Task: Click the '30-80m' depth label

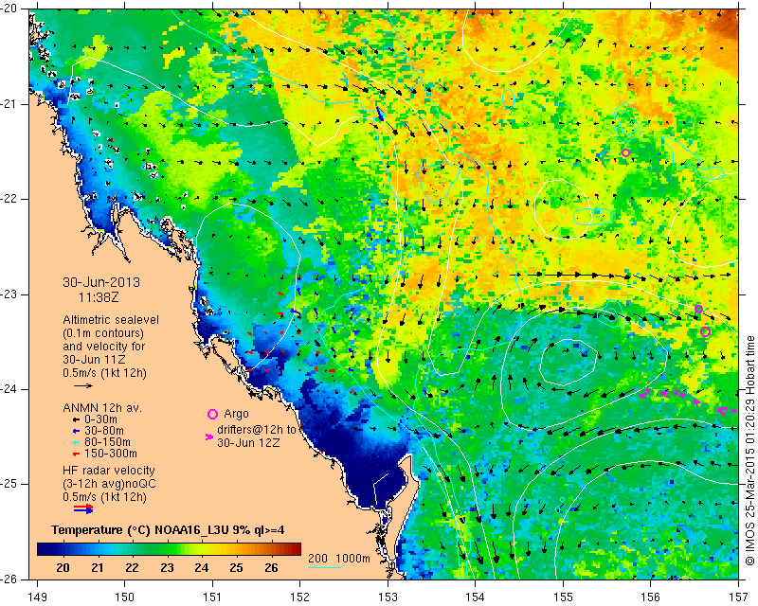Action: point(104,431)
